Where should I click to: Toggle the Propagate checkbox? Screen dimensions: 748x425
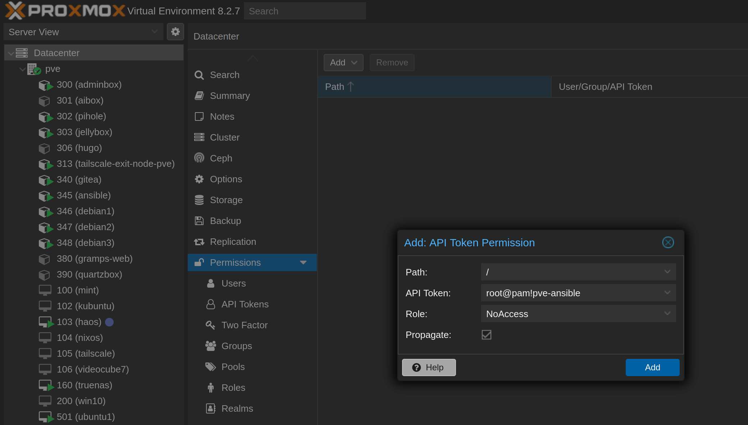click(486, 335)
